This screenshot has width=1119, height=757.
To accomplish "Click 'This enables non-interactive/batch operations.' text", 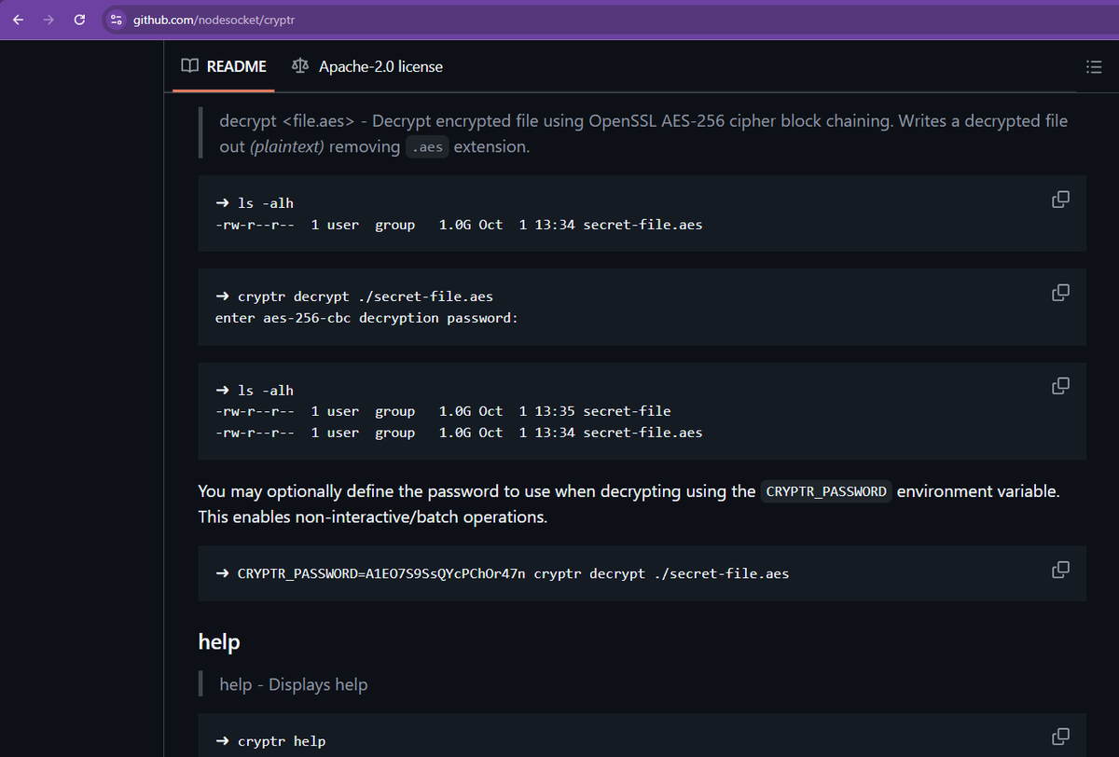I will point(373,516).
